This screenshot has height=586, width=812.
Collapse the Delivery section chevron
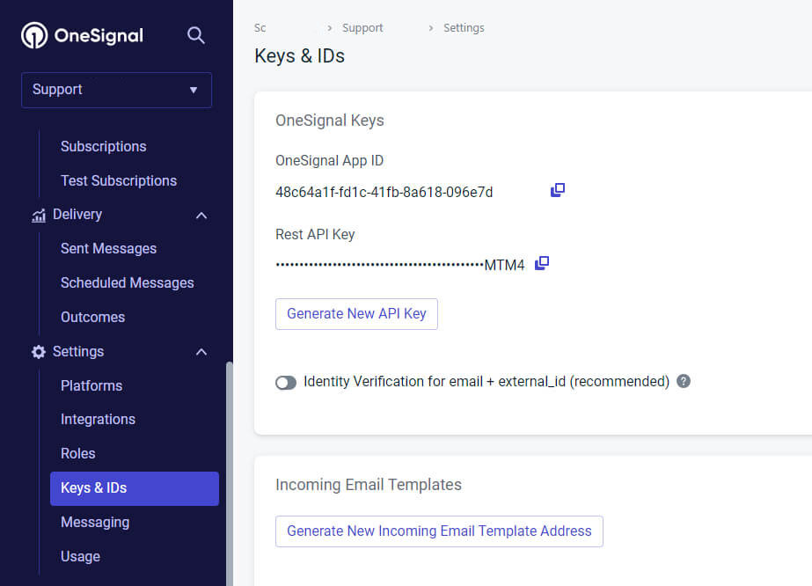pyautogui.click(x=201, y=216)
